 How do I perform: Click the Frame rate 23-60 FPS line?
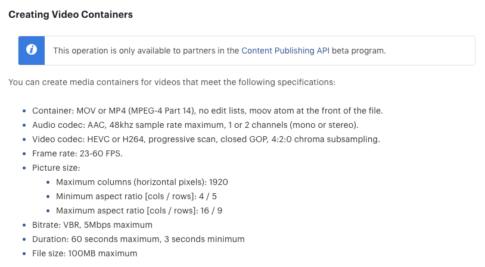tap(77, 153)
